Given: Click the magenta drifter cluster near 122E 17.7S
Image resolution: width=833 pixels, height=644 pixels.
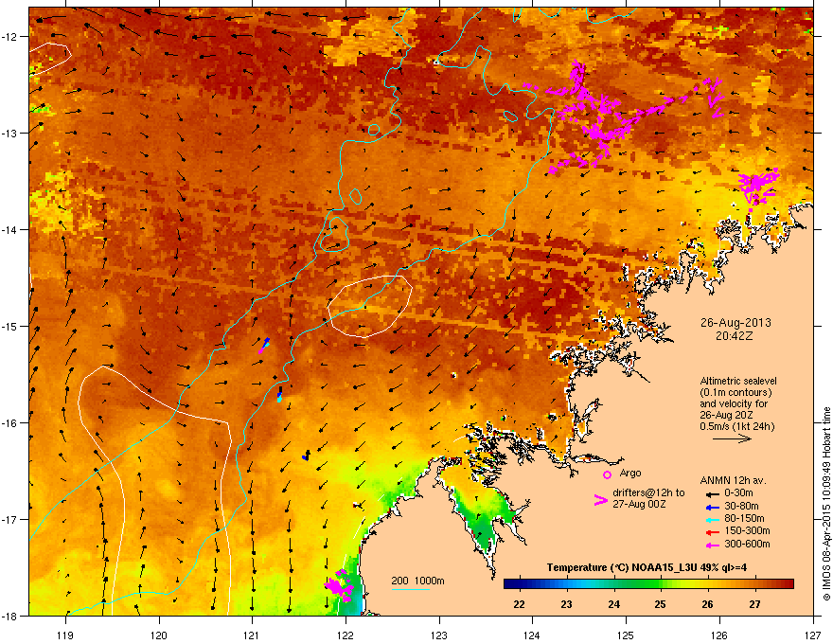Looking at the screenshot, I should 339,585.
